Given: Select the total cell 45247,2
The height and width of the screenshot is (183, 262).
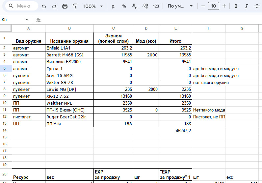Looking at the screenshot, I should point(175,131).
